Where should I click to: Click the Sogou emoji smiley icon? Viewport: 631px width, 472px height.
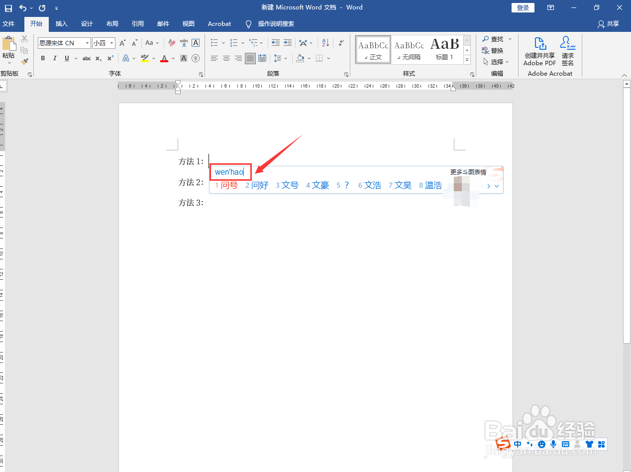pos(542,444)
